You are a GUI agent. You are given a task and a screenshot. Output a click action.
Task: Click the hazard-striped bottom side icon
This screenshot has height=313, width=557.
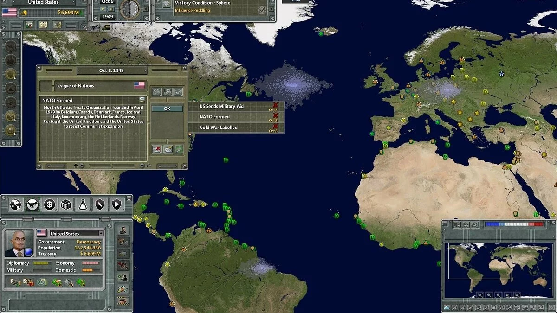tap(123, 300)
